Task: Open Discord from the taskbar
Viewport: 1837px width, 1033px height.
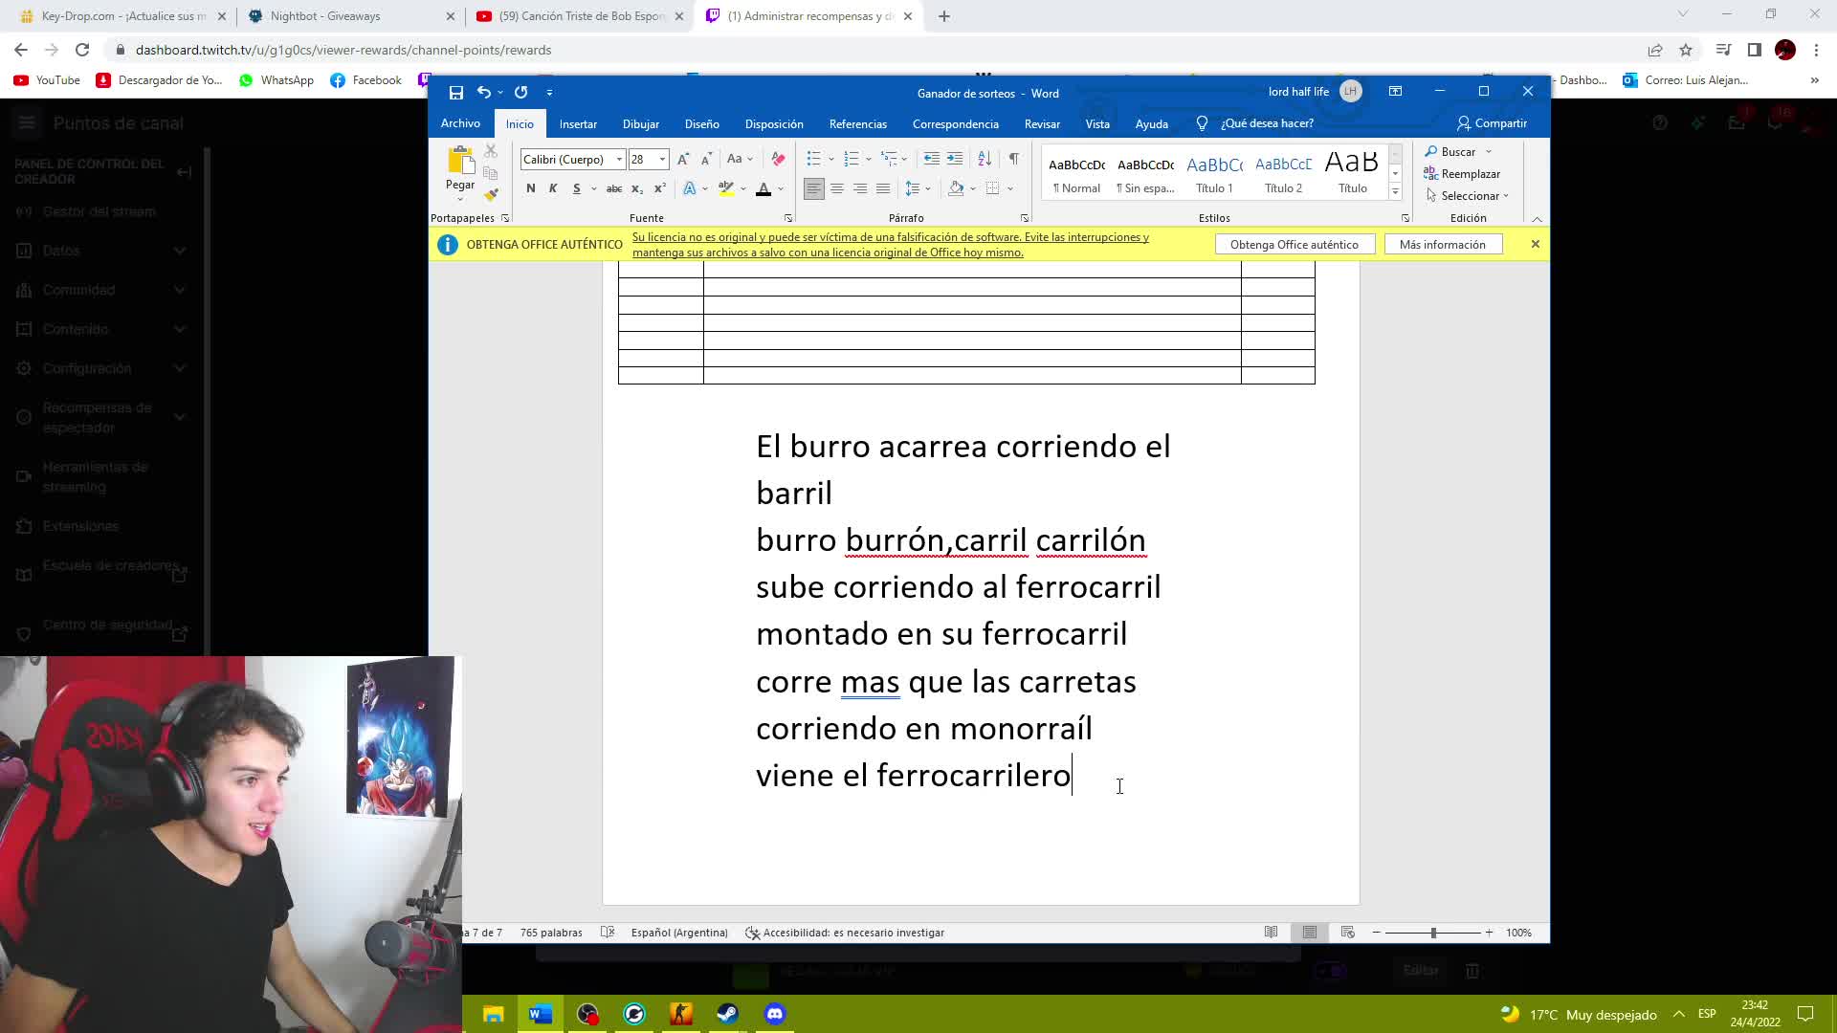Action: click(x=775, y=1014)
